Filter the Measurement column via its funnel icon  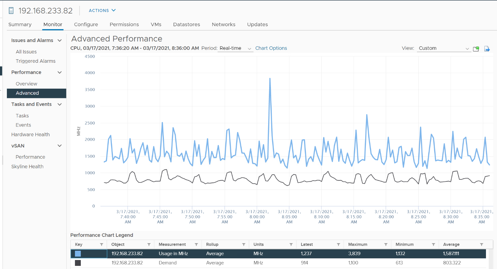196,245
